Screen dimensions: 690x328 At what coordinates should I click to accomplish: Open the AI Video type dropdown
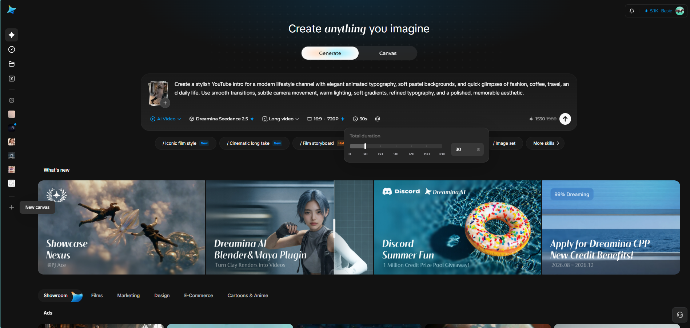point(165,119)
